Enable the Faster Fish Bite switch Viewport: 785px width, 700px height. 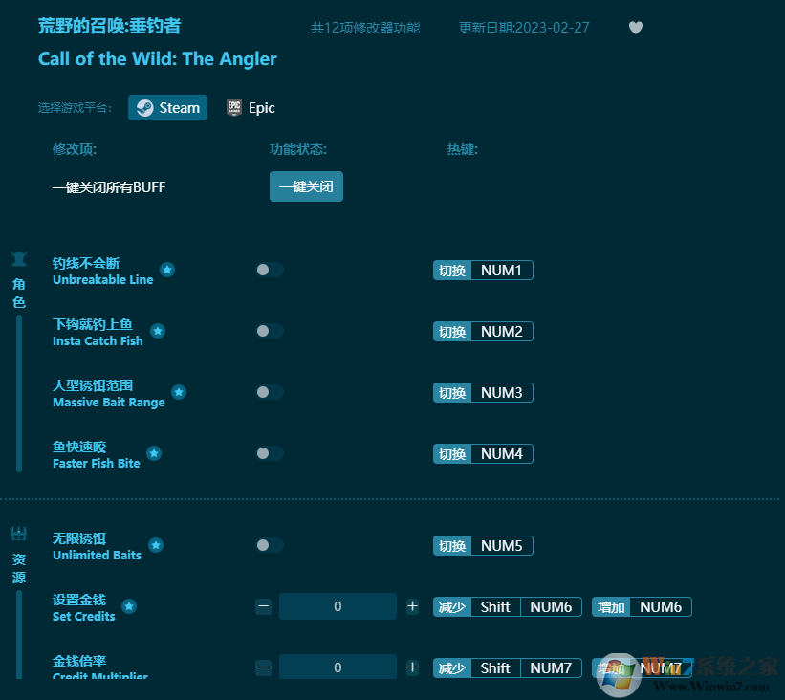point(270,453)
